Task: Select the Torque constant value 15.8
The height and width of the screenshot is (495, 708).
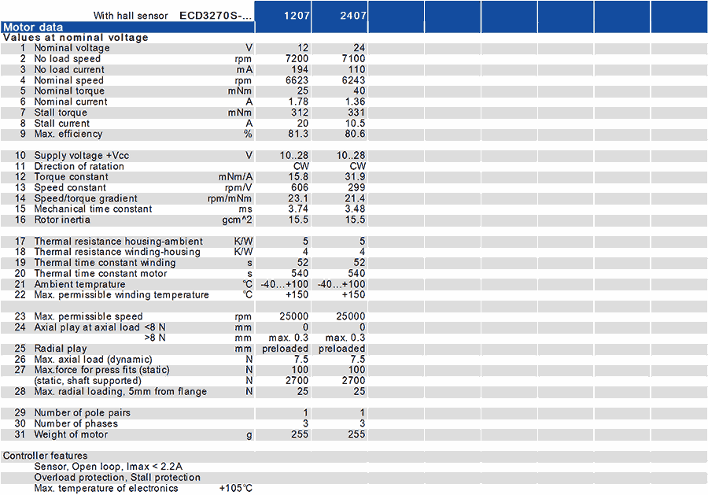Action: 298,177
